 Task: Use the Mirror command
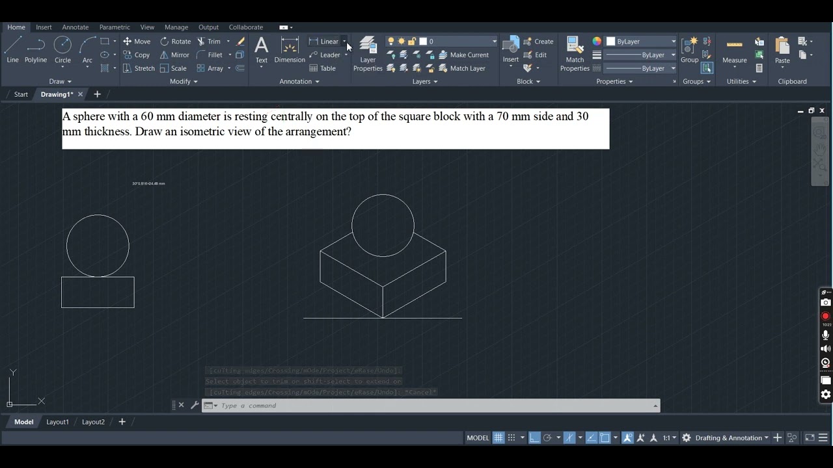tap(174, 55)
